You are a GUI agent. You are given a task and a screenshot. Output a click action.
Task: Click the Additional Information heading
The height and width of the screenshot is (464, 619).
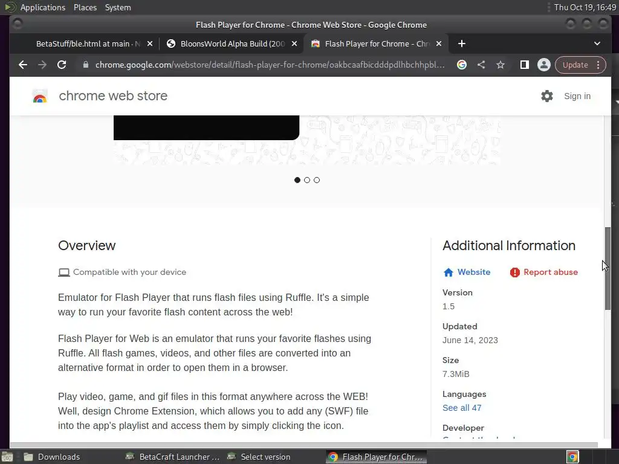point(509,245)
